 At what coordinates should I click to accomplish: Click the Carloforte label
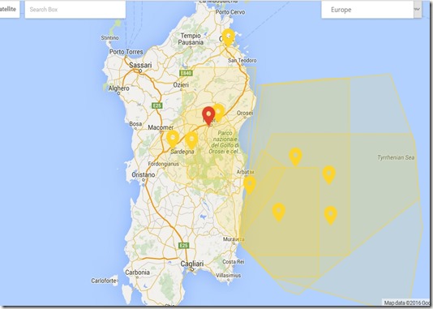click(104, 281)
